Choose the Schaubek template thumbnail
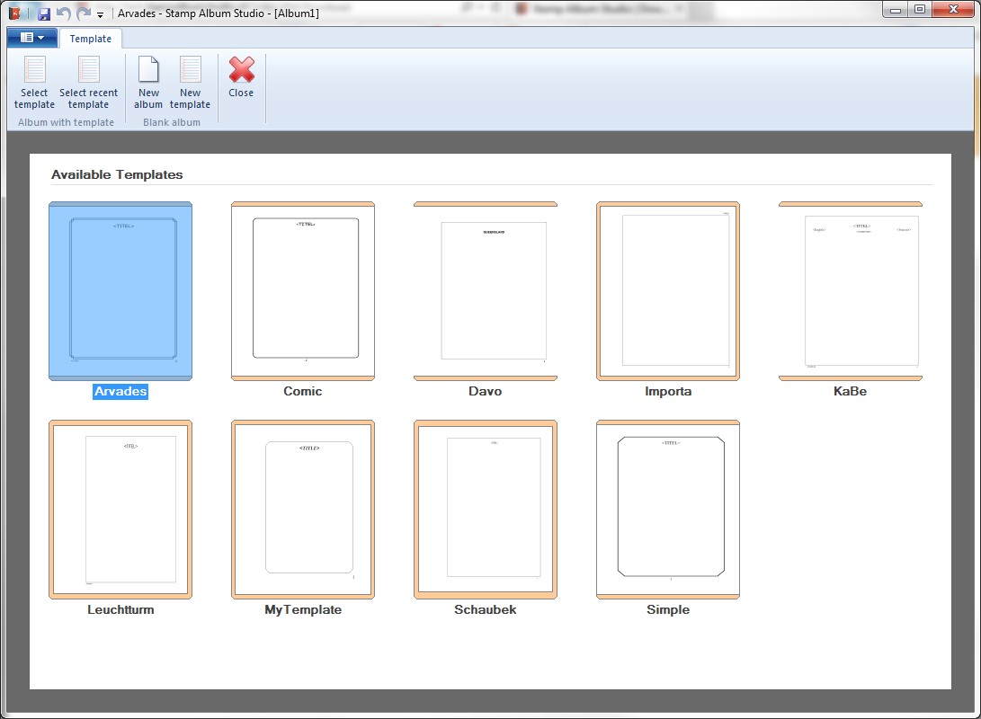Image resolution: width=981 pixels, height=719 pixels. (x=486, y=510)
